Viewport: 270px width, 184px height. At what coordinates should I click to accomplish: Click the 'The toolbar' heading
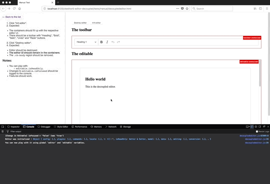(81, 30)
